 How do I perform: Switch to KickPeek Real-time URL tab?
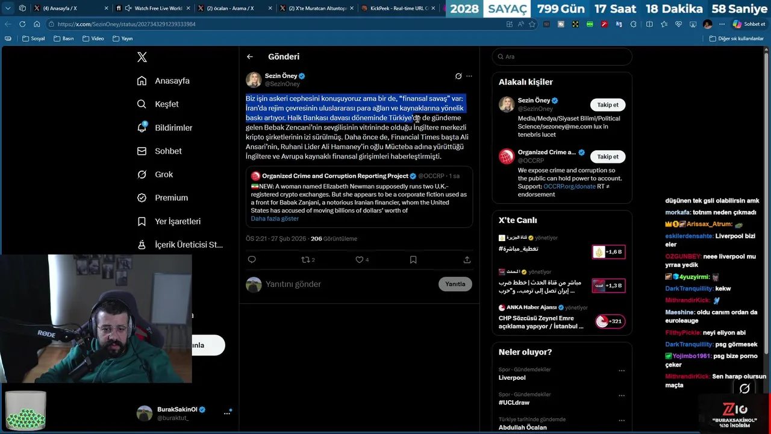pos(398,8)
